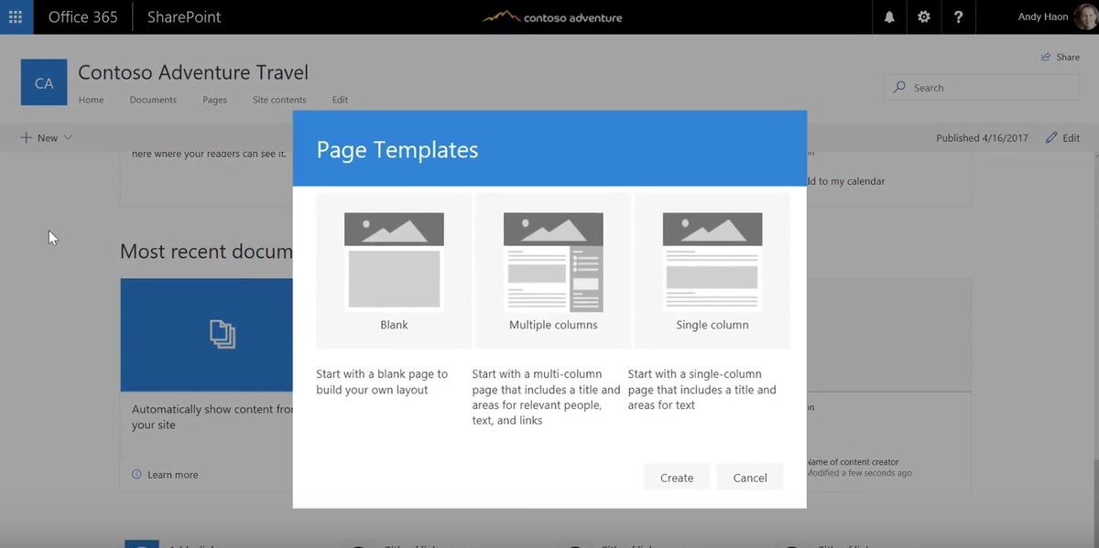Click the 'New' command label

click(x=48, y=138)
